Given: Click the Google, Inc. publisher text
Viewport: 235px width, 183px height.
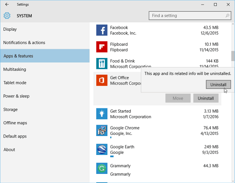Looking at the screenshot, I should pyautogui.click(x=121, y=133).
